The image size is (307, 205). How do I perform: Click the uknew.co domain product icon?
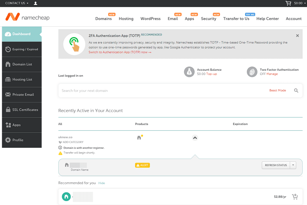(139, 137)
